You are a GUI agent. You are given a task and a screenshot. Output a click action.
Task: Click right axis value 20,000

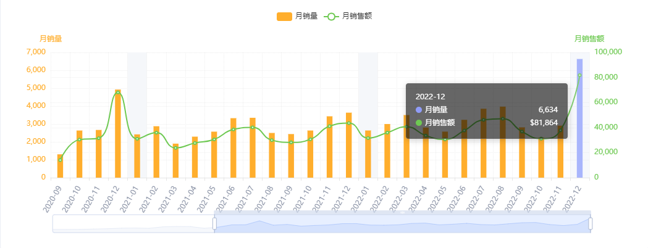pos(606,152)
